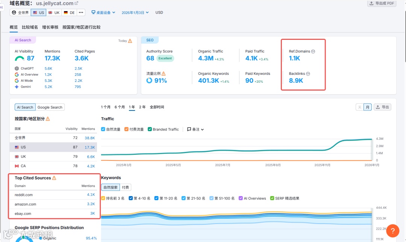The width and height of the screenshot is (406, 242).
Task: Switch to the Google Search toggle
Action: pos(50,107)
